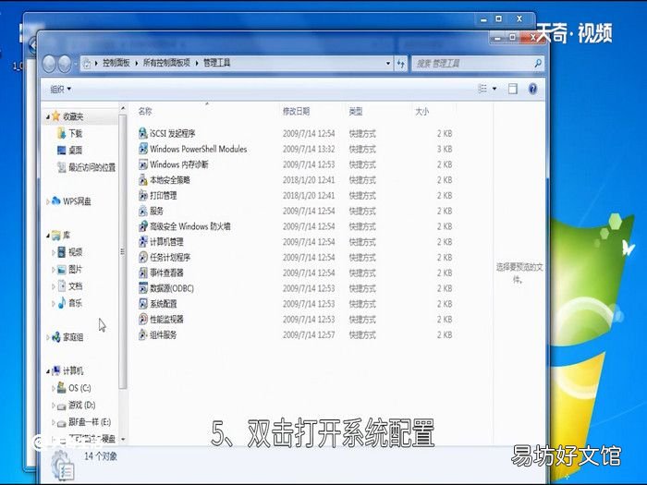This screenshot has width=647, height=485.
Task: Click the Windows 内存诊断 icon
Action: [x=142, y=164]
